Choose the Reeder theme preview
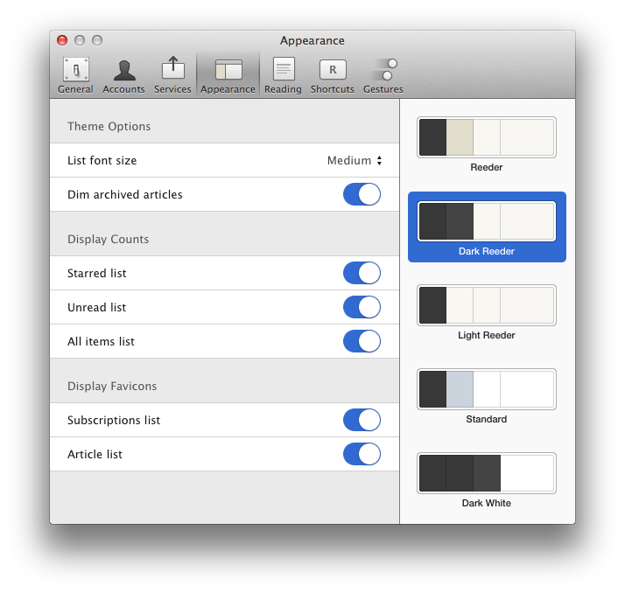 tap(487, 137)
